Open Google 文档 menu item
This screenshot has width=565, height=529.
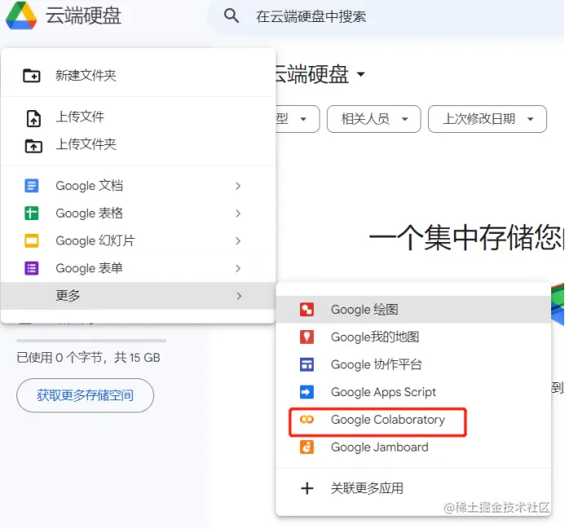coord(139,186)
